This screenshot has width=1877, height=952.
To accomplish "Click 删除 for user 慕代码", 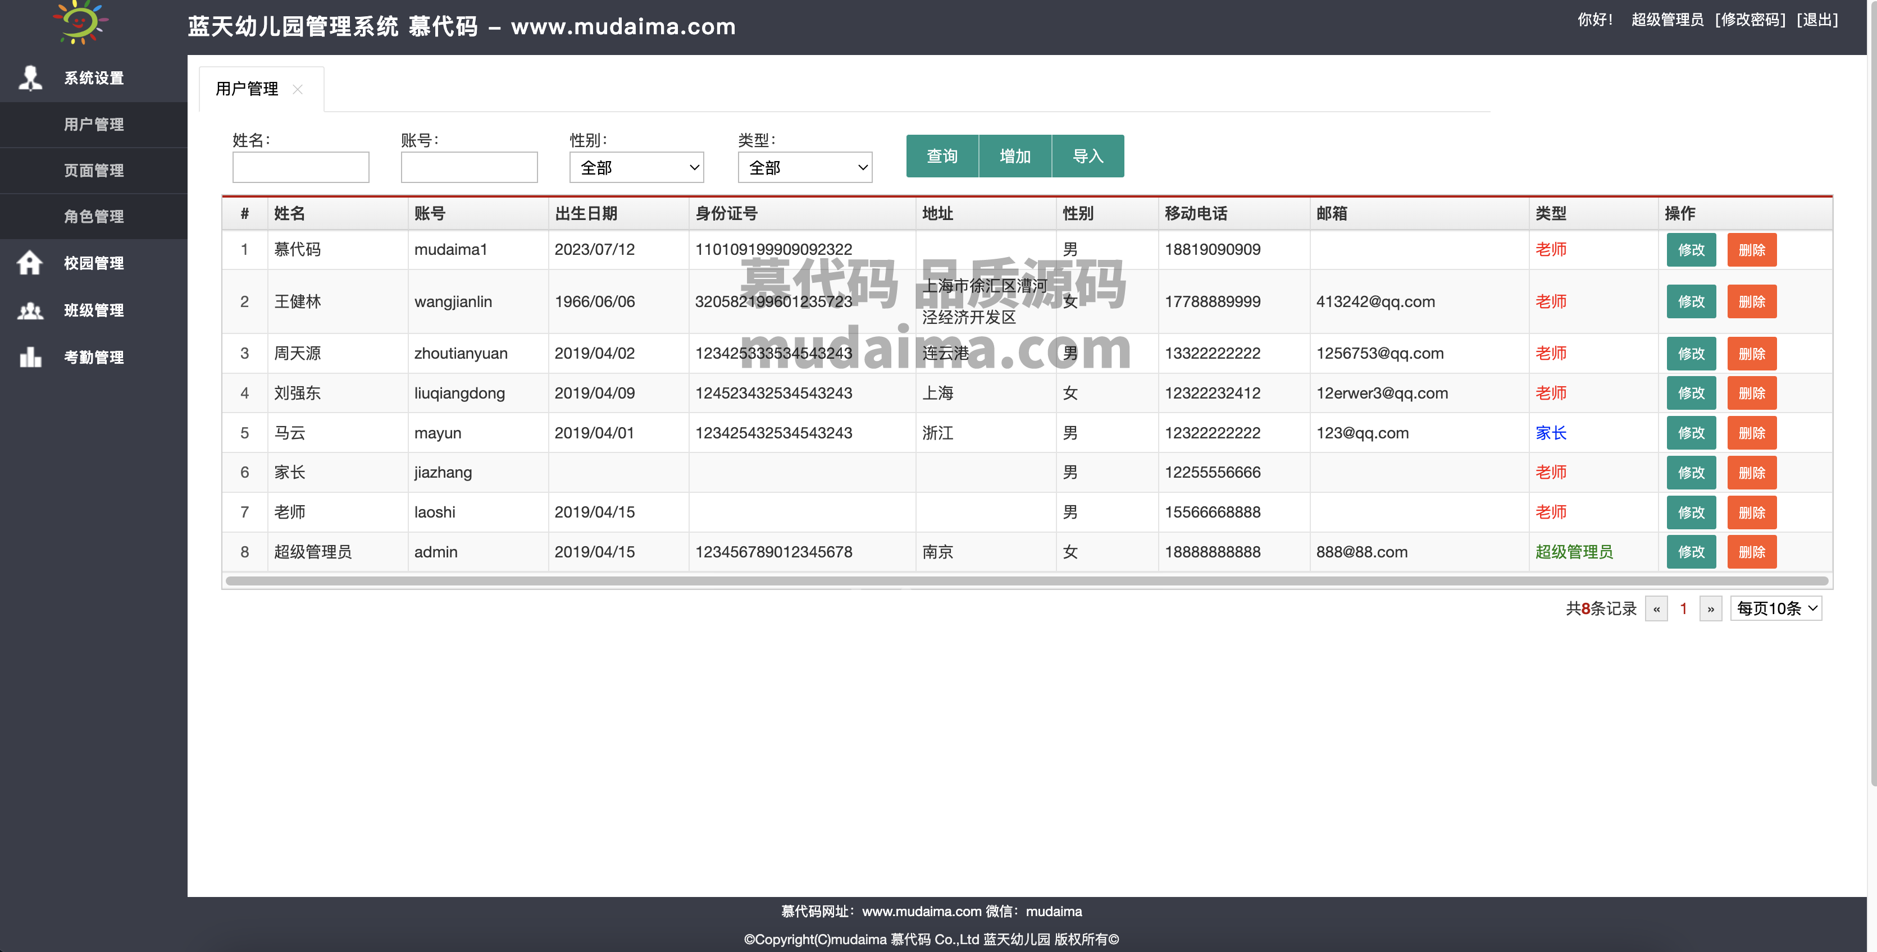I will 1752,250.
